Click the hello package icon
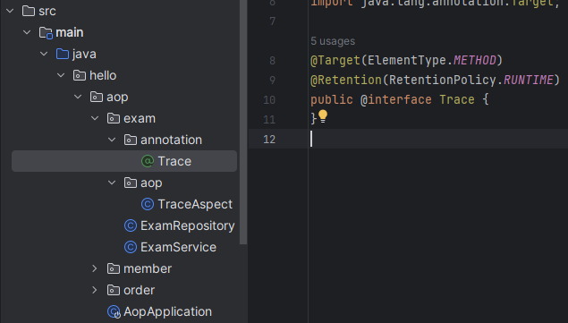 click(80, 75)
